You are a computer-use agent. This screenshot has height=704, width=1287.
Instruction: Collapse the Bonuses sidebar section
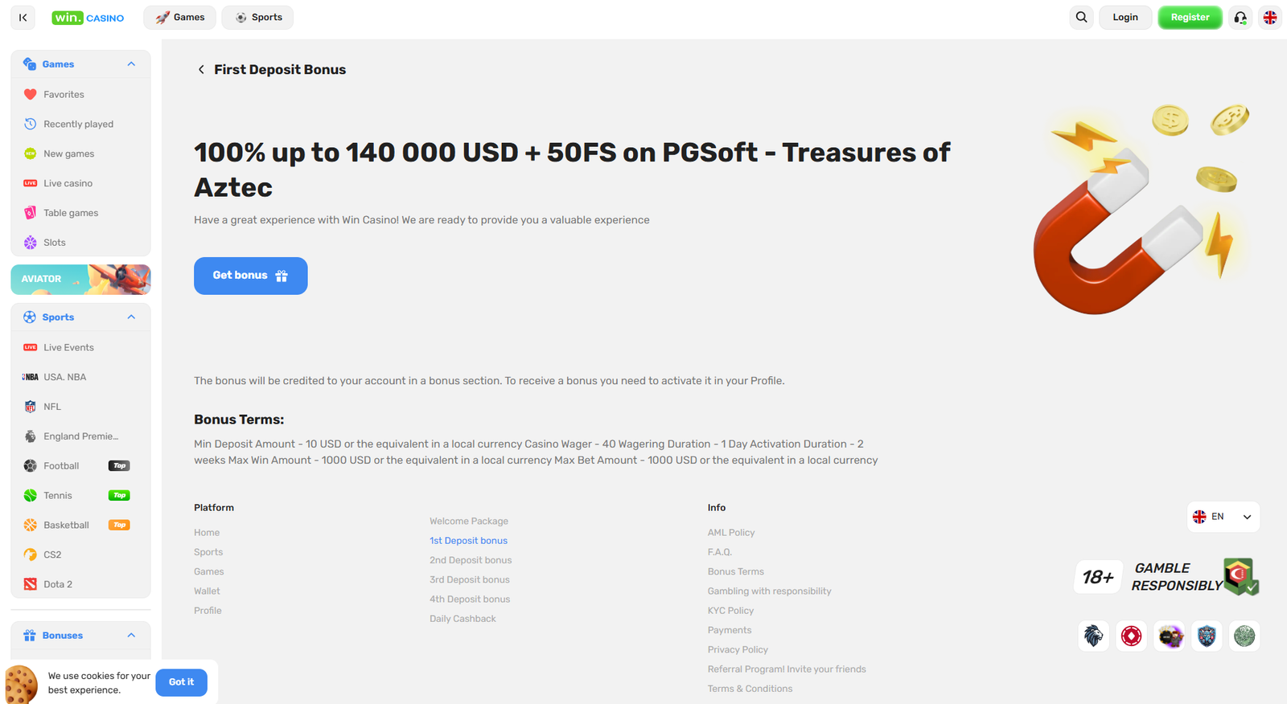131,635
